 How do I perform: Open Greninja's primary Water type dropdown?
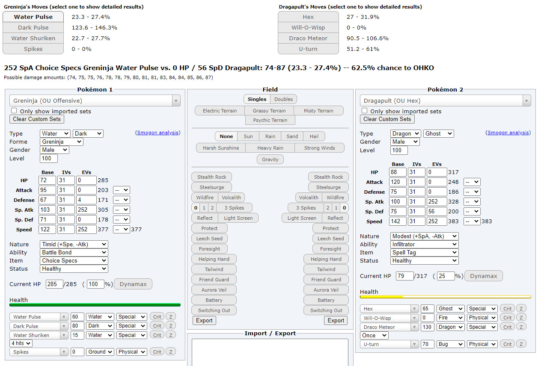(55, 133)
